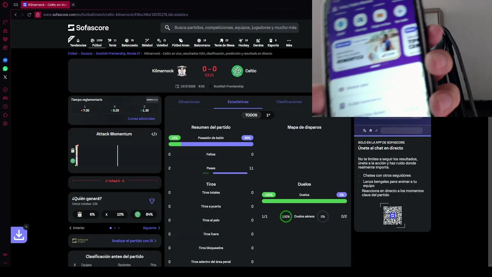Viewport: 492px width, 277px height.
Task: Go to Siguiente card
Action: (151, 228)
